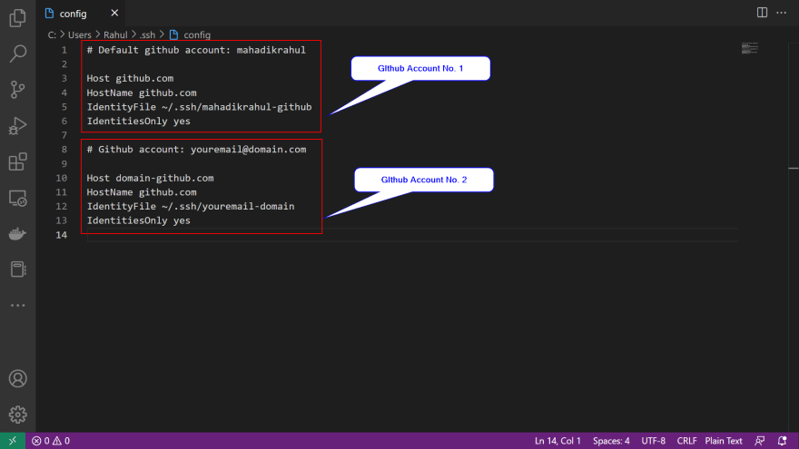Open the Explorer view in activity bar
Screen dimensions: 799x449
coord(18,18)
